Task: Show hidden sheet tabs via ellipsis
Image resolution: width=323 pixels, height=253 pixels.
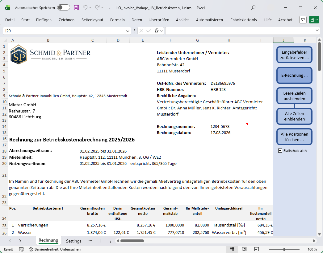Action: click(x=90, y=241)
